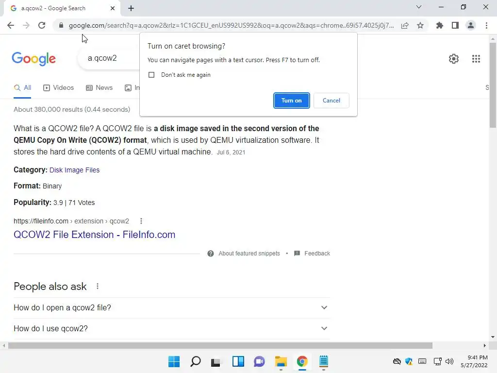
Task: Open Notepad from the taskbar
Action: tap(324, 361)
